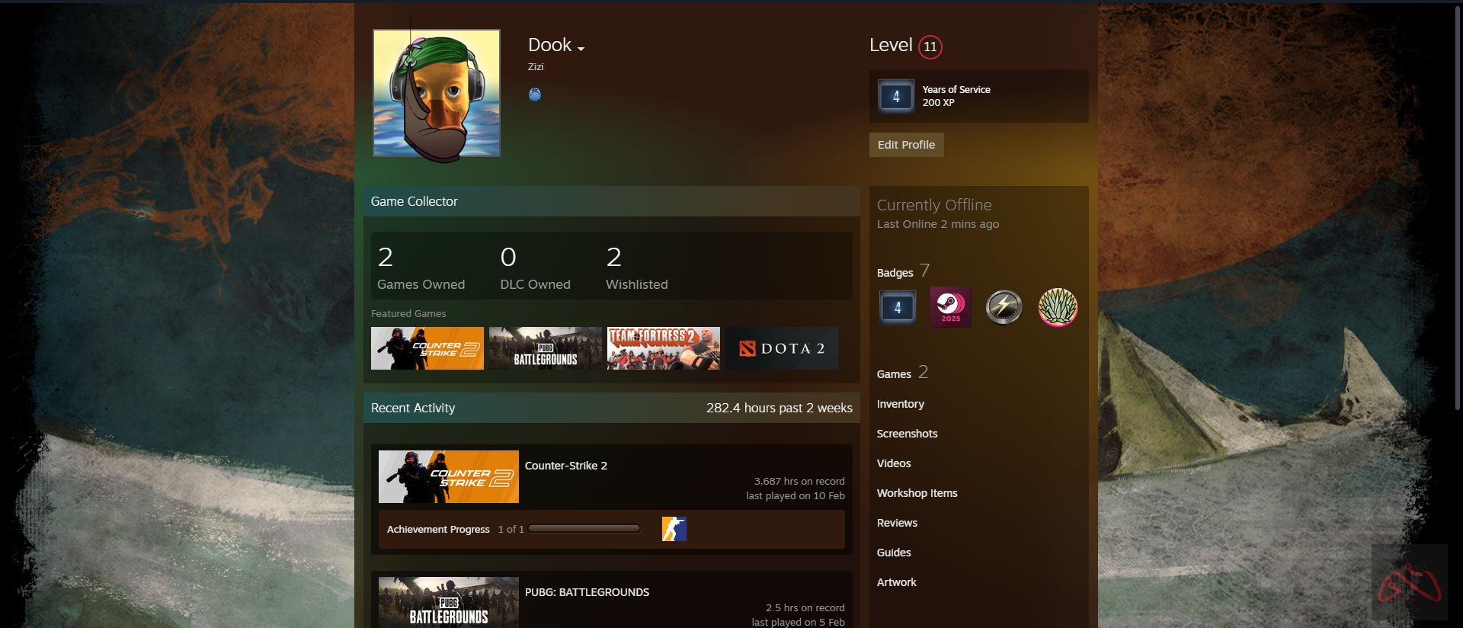1463x628 pixels.
Task: Go to Screenshots section
Action: click(x=907, y=434)
